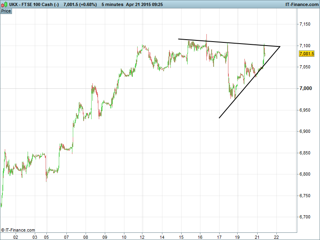This screenshot has height=240, width=320.
Task: Select the Price panel tab
Action: coord(6,11)
